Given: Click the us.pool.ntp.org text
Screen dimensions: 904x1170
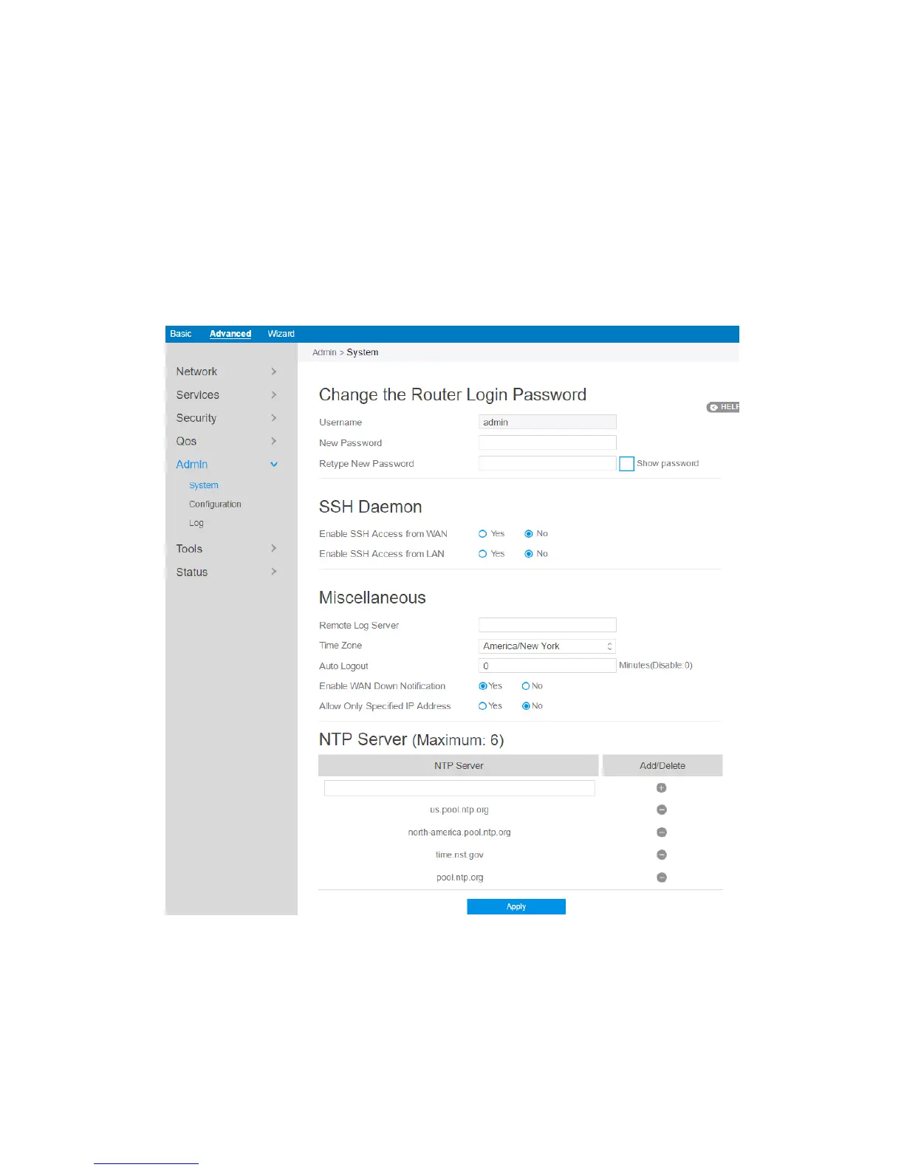Looking at the screenshot, I should click(459, 810).
